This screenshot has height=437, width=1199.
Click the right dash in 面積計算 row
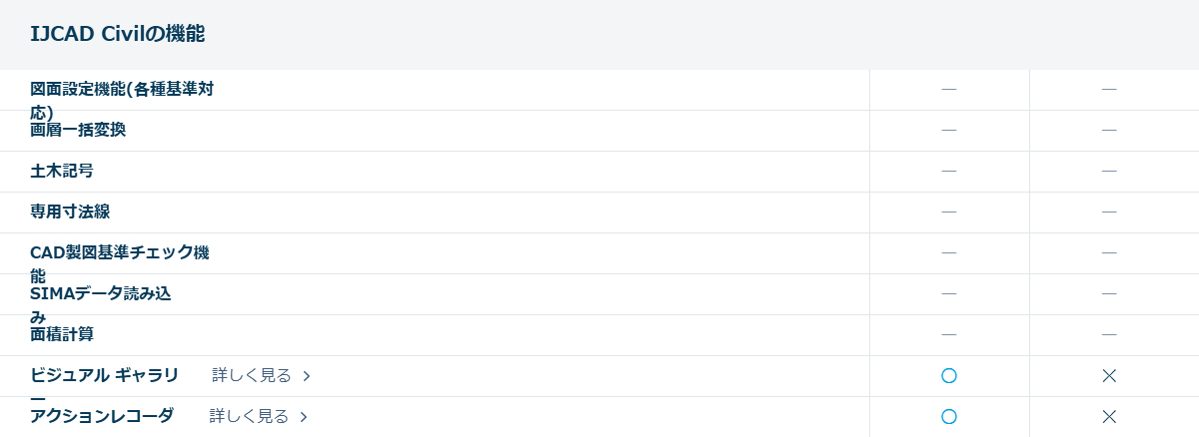point(1109,334)
